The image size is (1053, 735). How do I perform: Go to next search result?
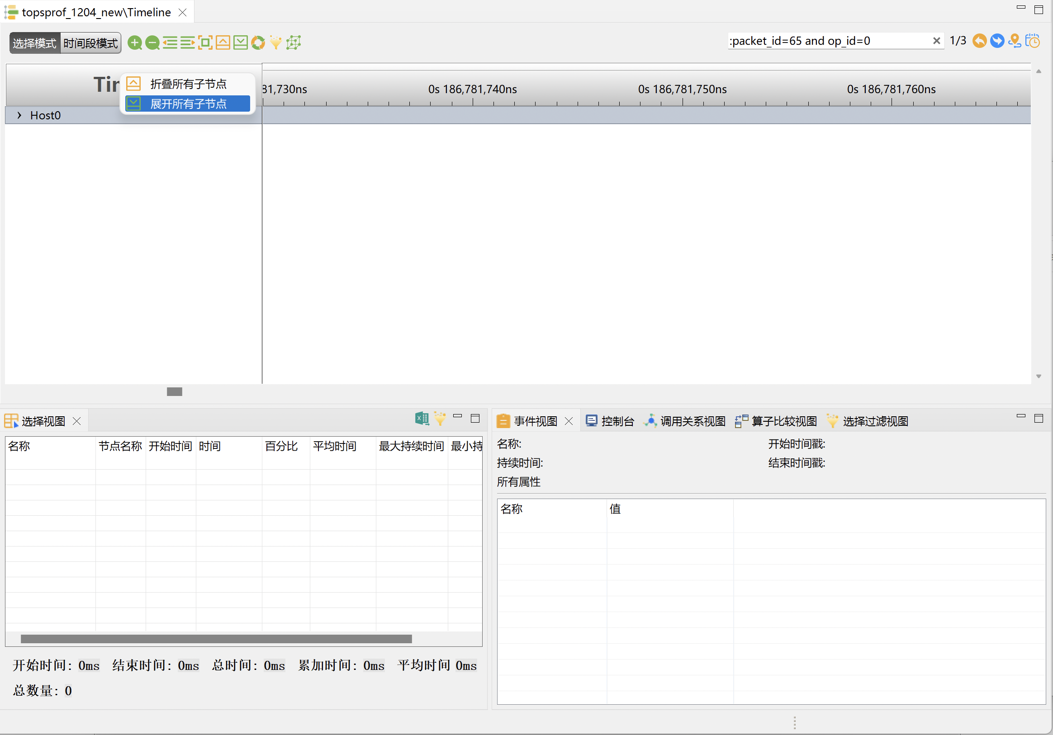997,41
